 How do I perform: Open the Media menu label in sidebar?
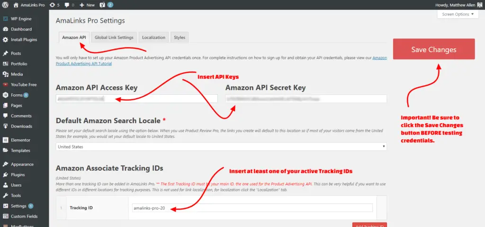17,74
